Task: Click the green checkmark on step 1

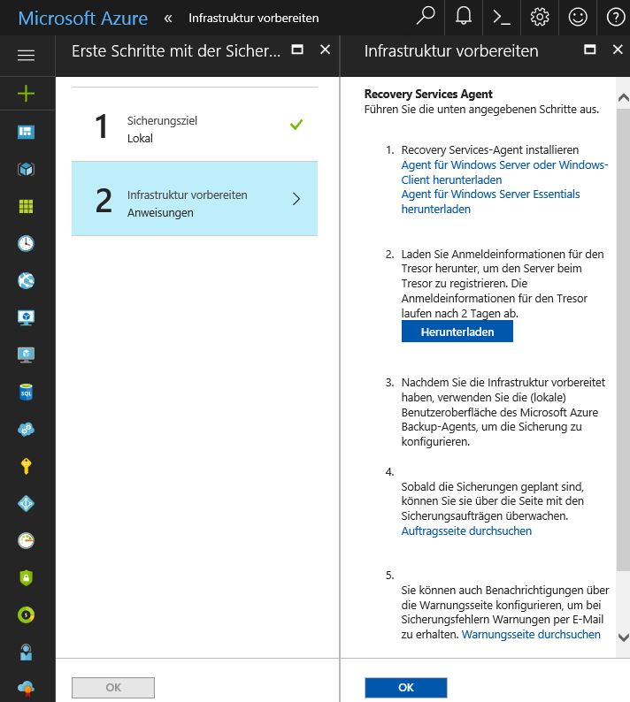Action: pos(296,124)
